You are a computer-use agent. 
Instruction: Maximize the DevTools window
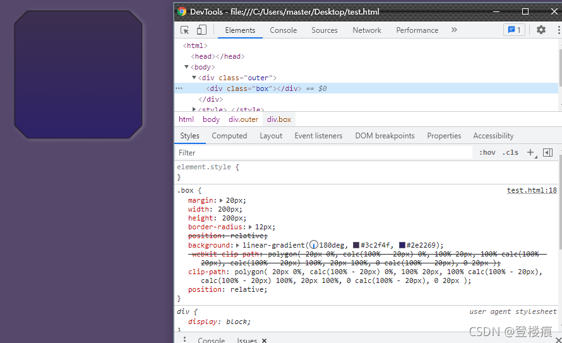coord(525,11)
